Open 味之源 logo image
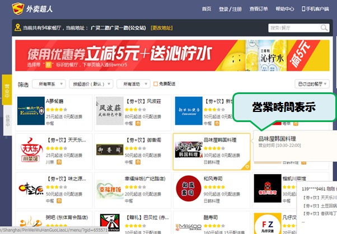 [x=31, y=189]
